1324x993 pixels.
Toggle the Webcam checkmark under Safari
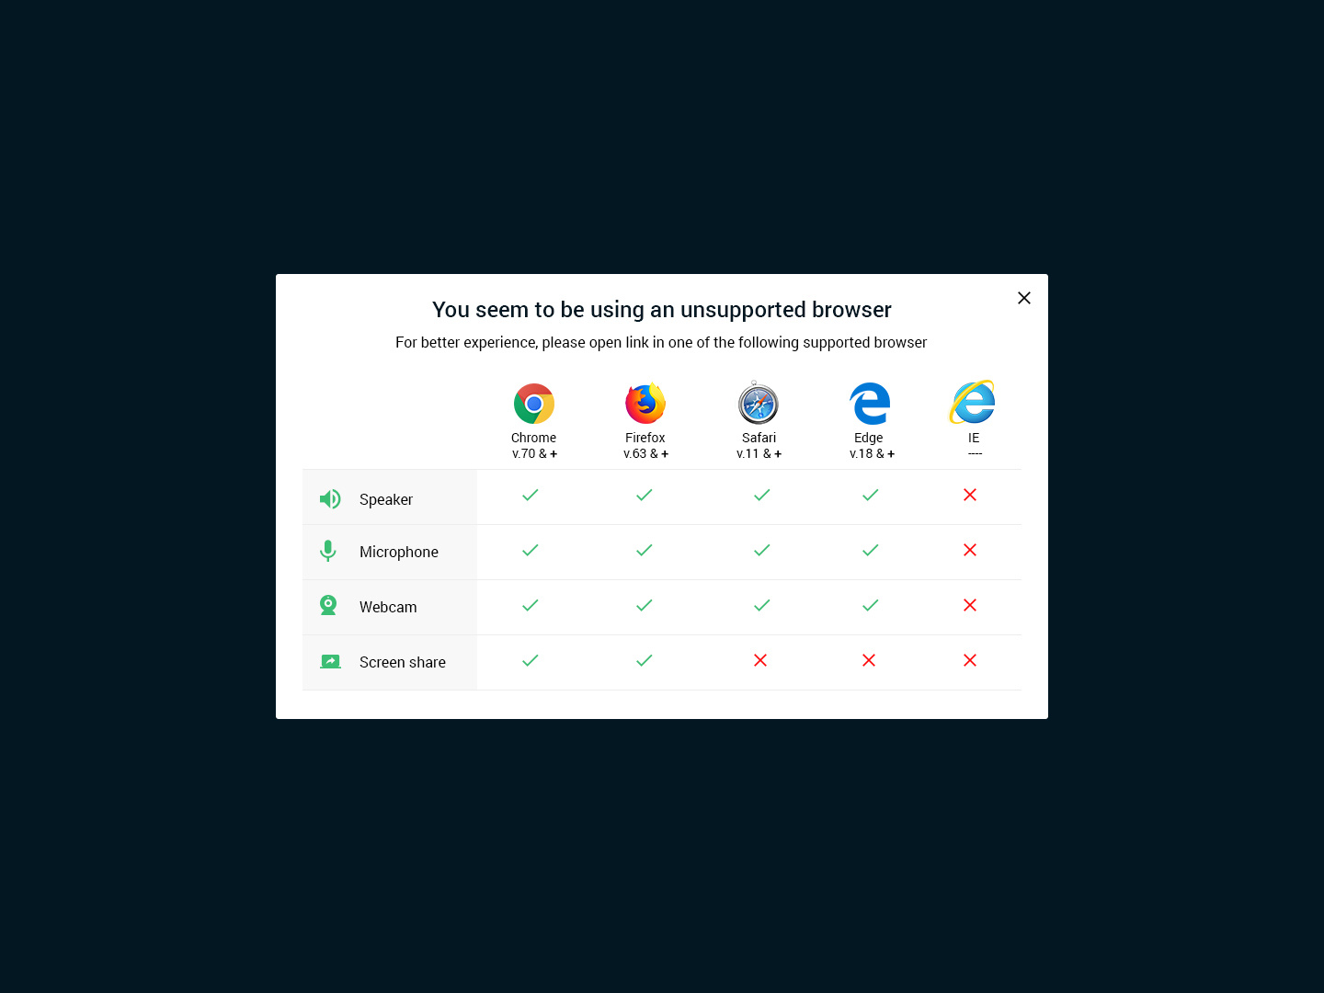760,606
